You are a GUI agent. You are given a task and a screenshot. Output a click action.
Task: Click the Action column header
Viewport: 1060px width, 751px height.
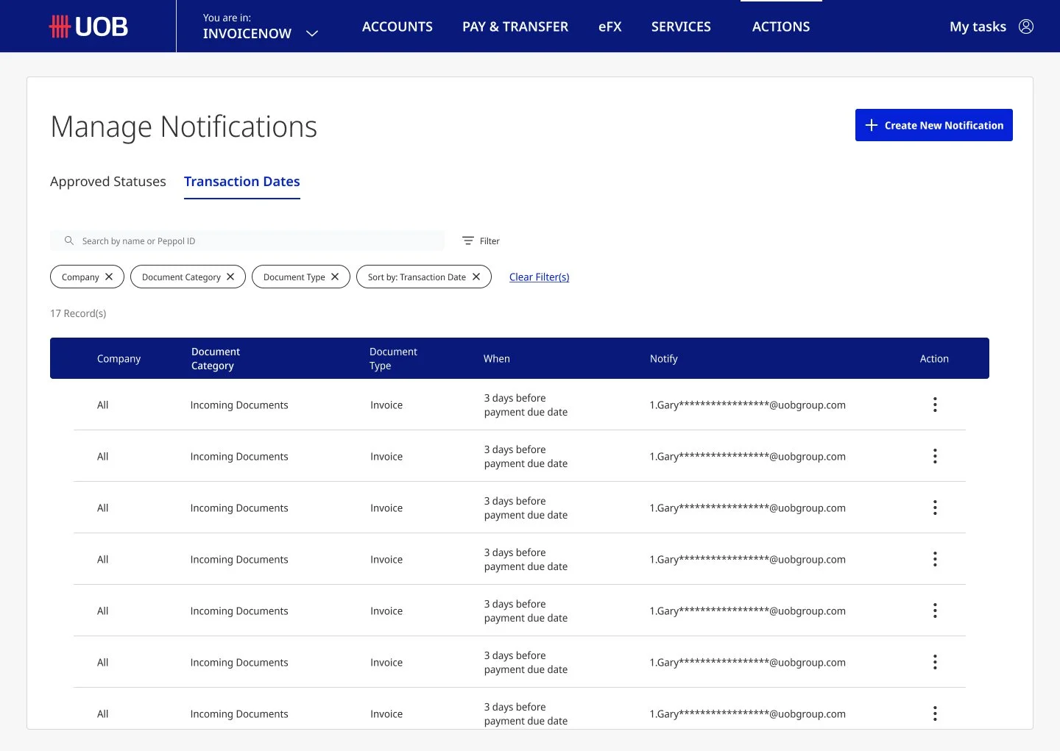[934, 358]
